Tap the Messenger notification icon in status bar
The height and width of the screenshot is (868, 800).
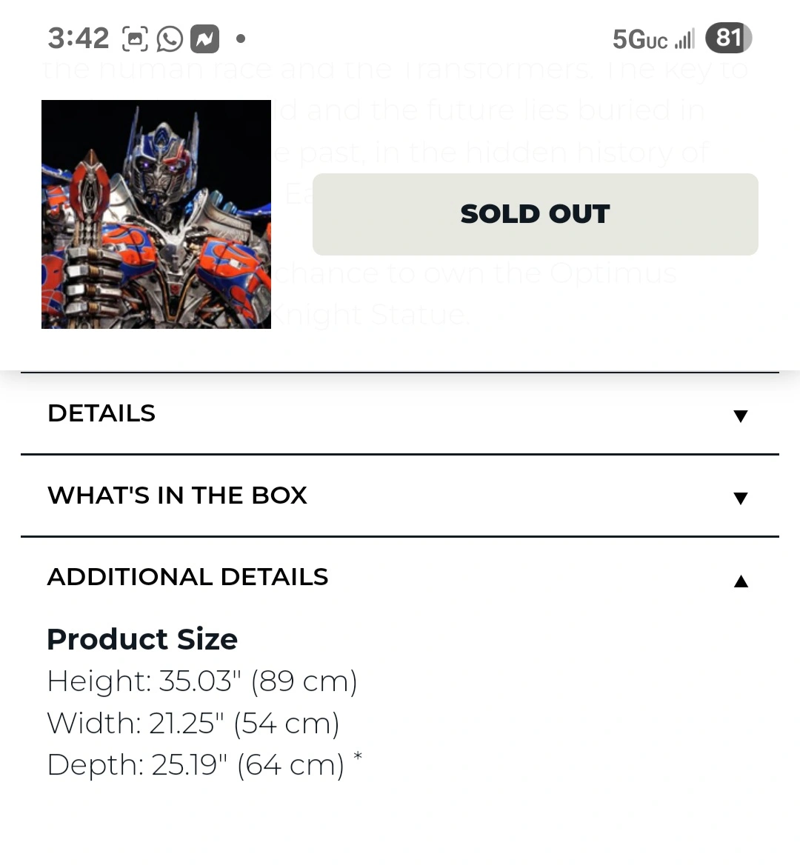click(205, 39)
